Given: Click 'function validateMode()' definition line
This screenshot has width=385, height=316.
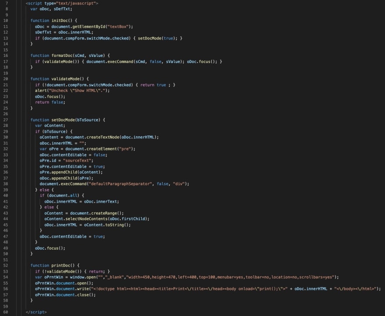Looking at the screenshot, I should point(59,79).
